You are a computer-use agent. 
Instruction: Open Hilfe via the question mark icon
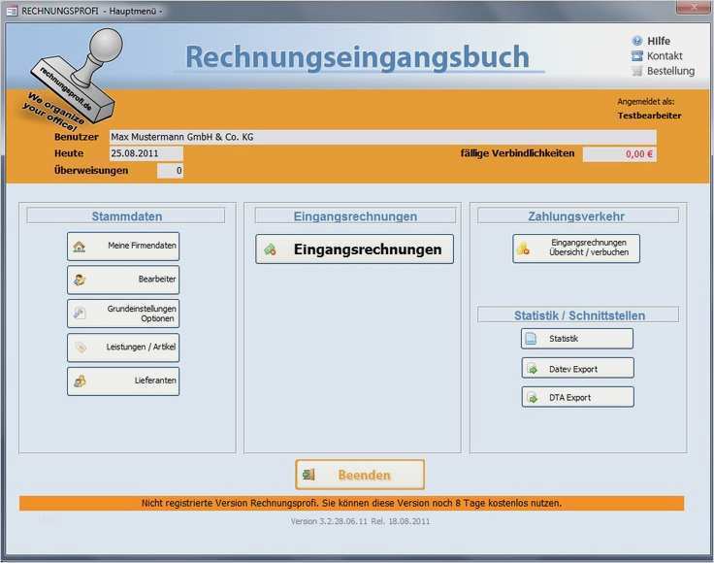pyautogui.click(x=637, y=42)
